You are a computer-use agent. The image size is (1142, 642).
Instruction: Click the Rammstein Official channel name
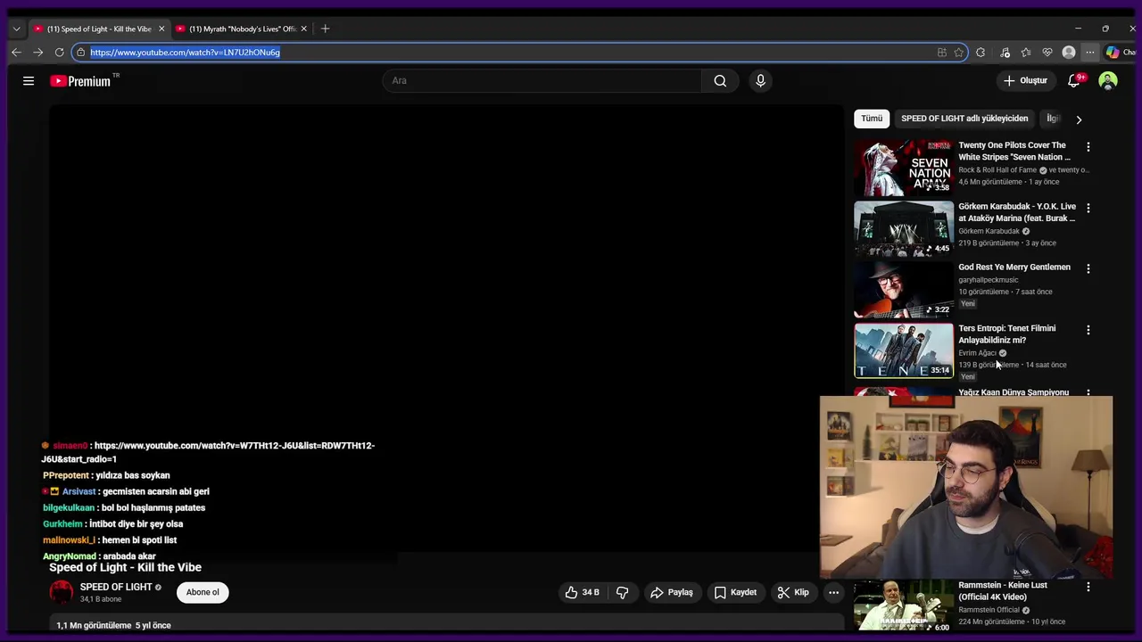pyautogui.click(x=989, y=610)
